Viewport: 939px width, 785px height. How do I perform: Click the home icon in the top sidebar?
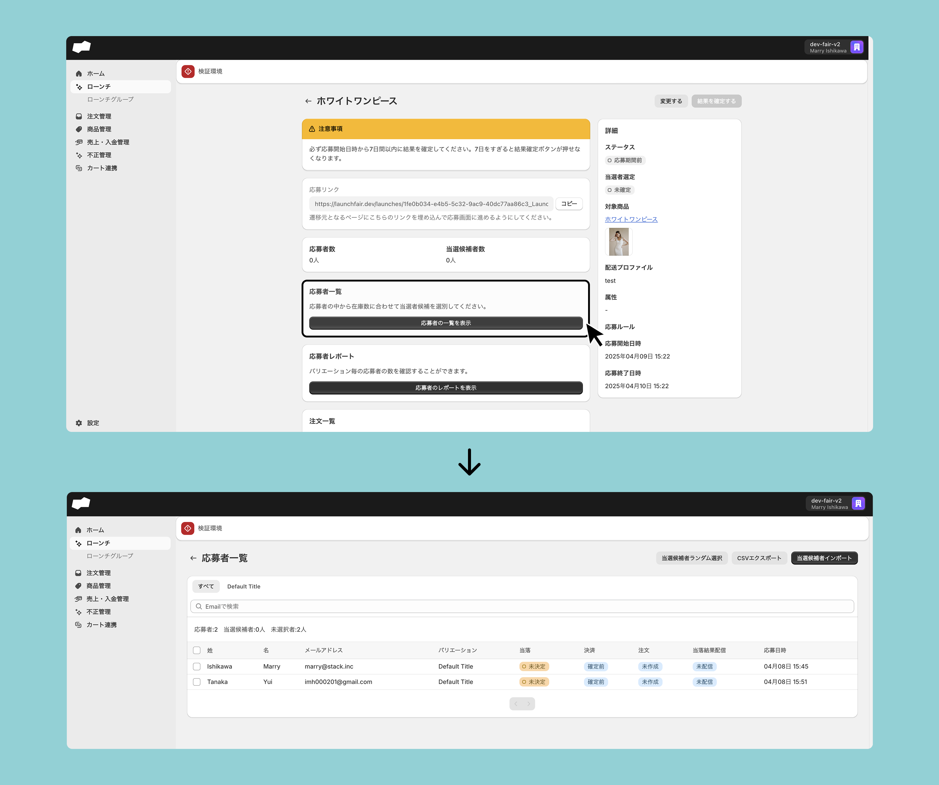pos(79,74)
